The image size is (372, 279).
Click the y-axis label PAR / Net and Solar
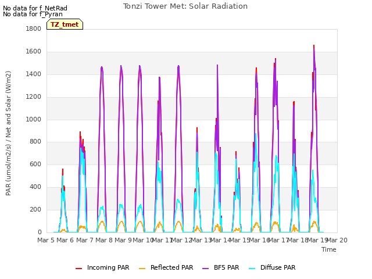click(8, 133)
